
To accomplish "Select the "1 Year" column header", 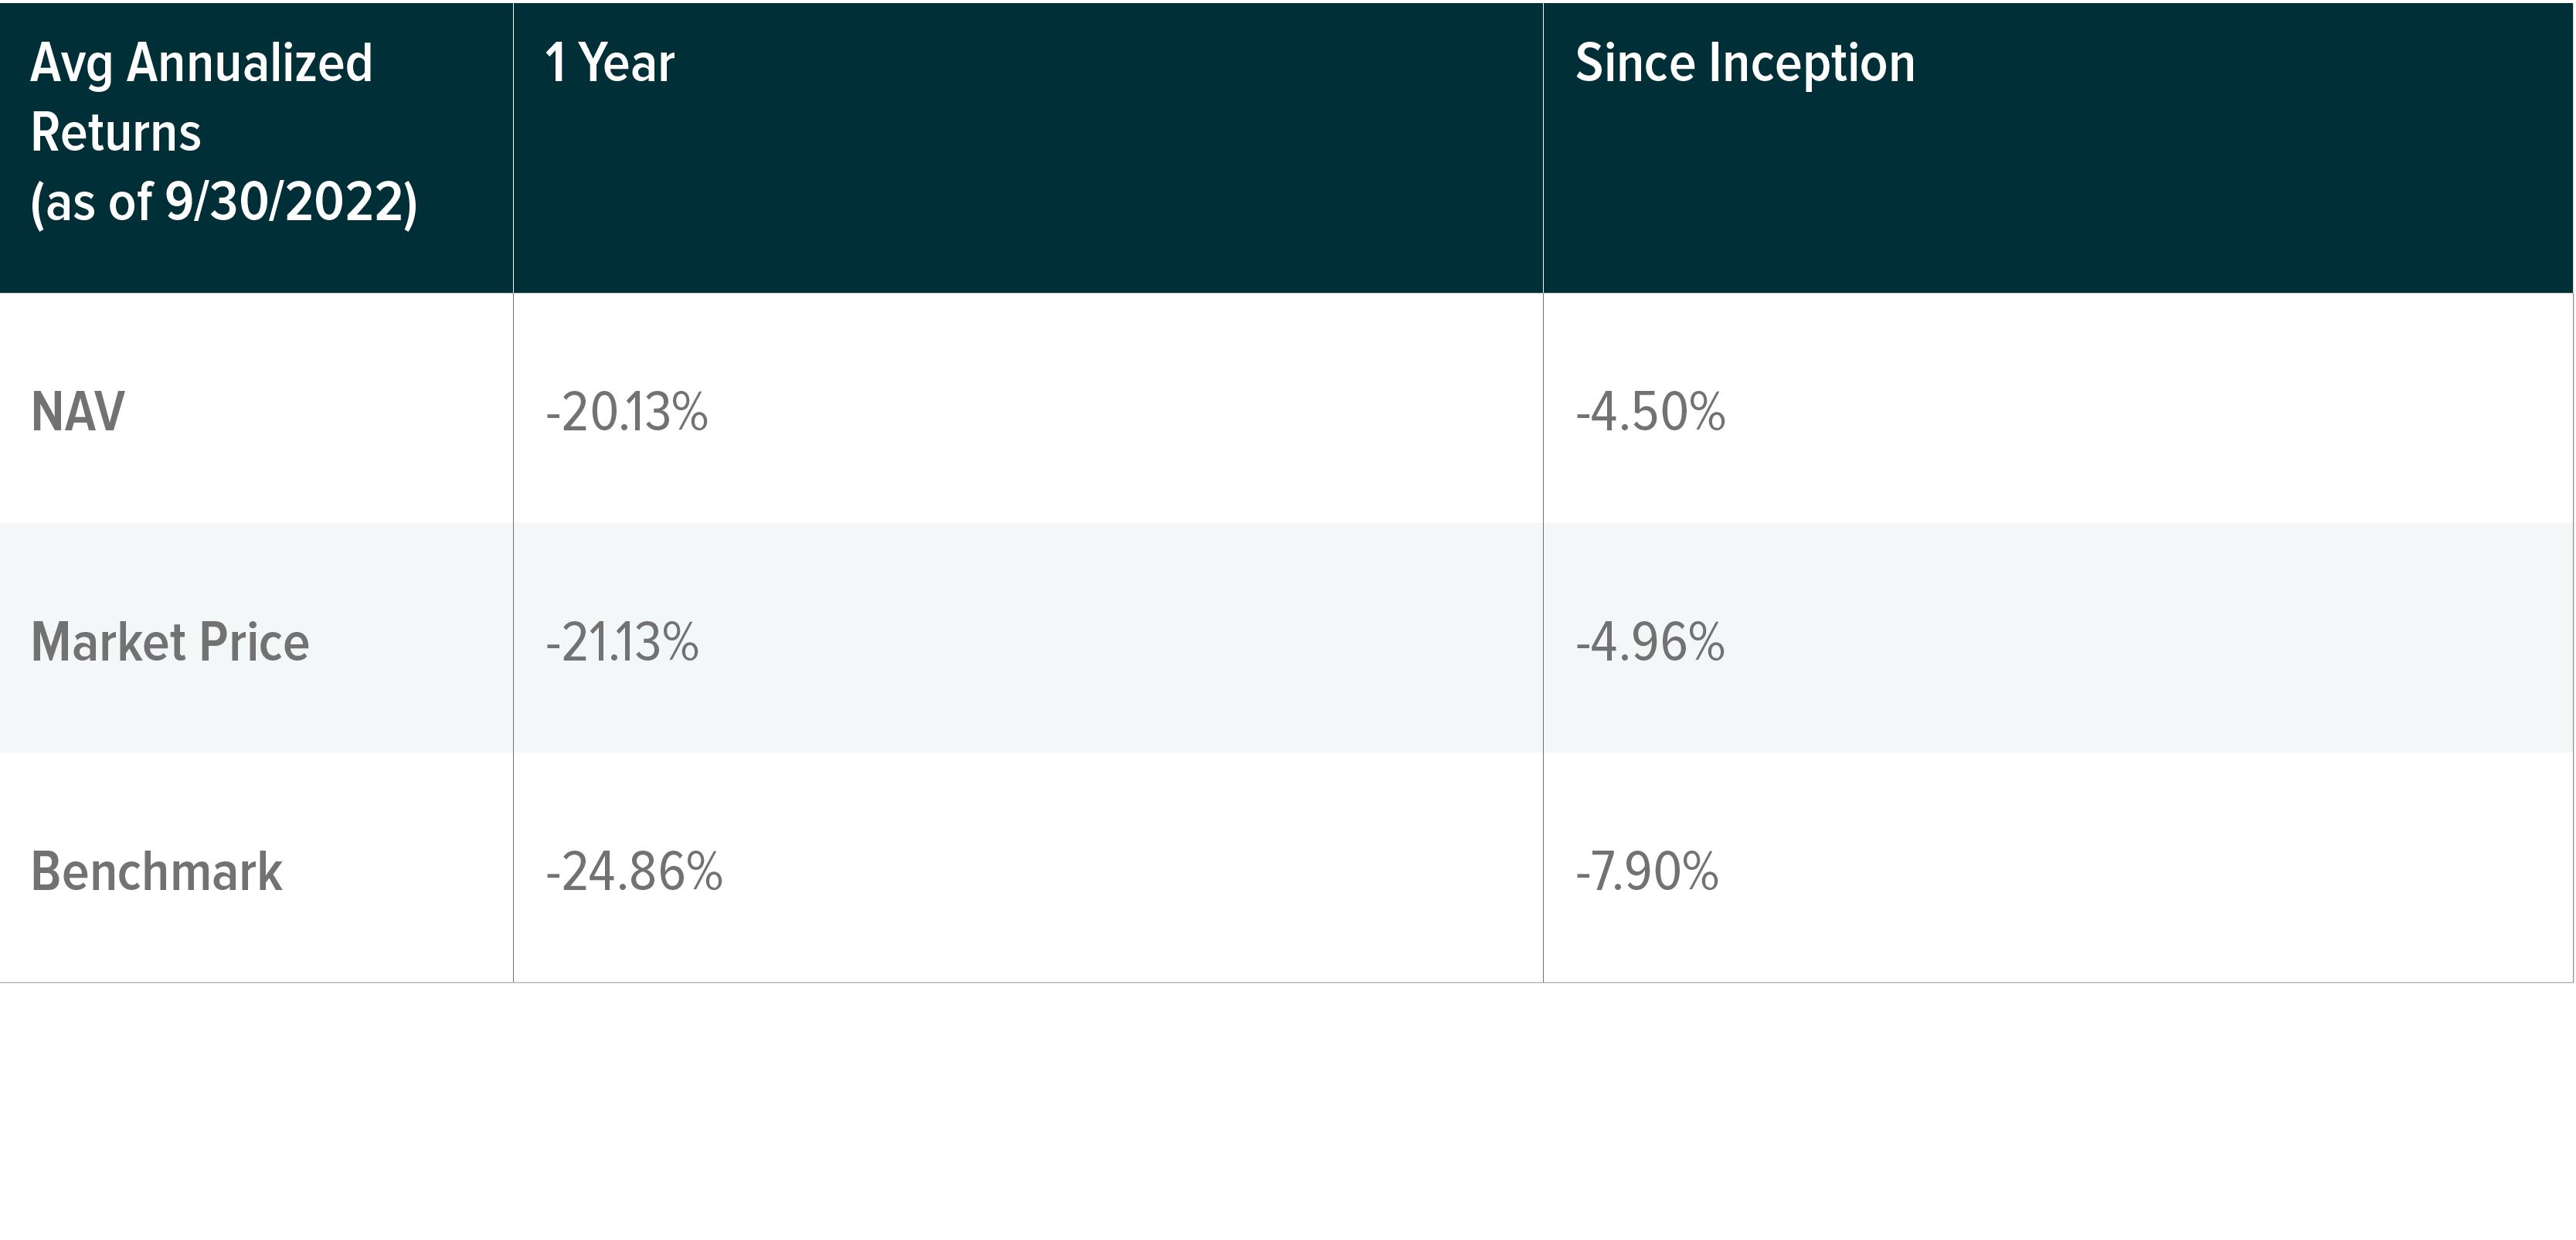I will pos(609,63).
